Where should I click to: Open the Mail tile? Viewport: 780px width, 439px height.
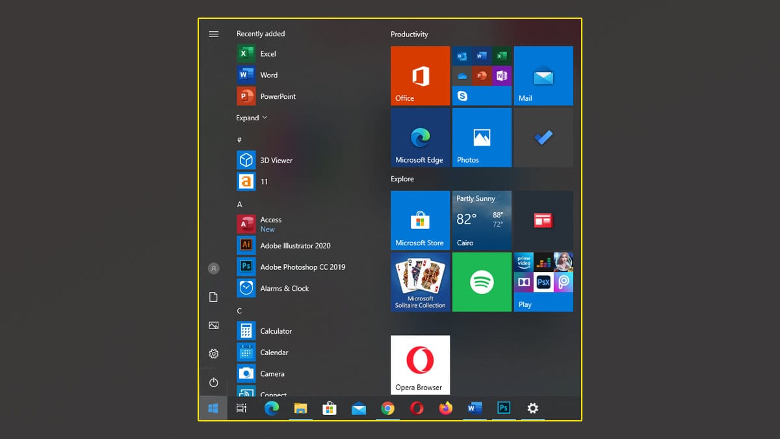click(543, 75)
